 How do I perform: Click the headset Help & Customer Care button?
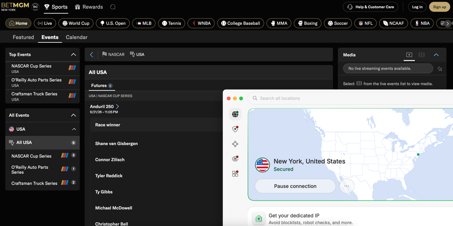coord(370,7)
